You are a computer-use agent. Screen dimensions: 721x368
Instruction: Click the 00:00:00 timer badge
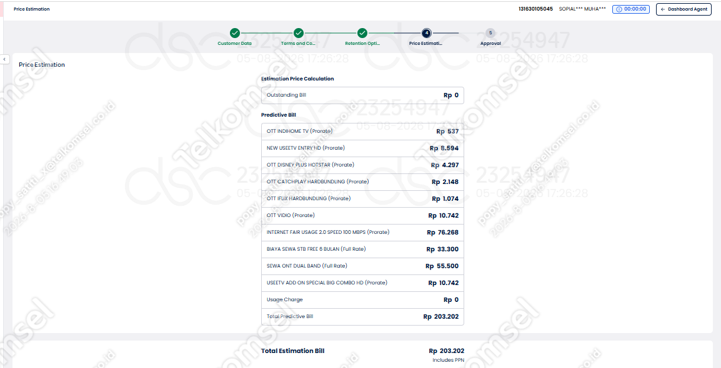[x=631, y=9]
